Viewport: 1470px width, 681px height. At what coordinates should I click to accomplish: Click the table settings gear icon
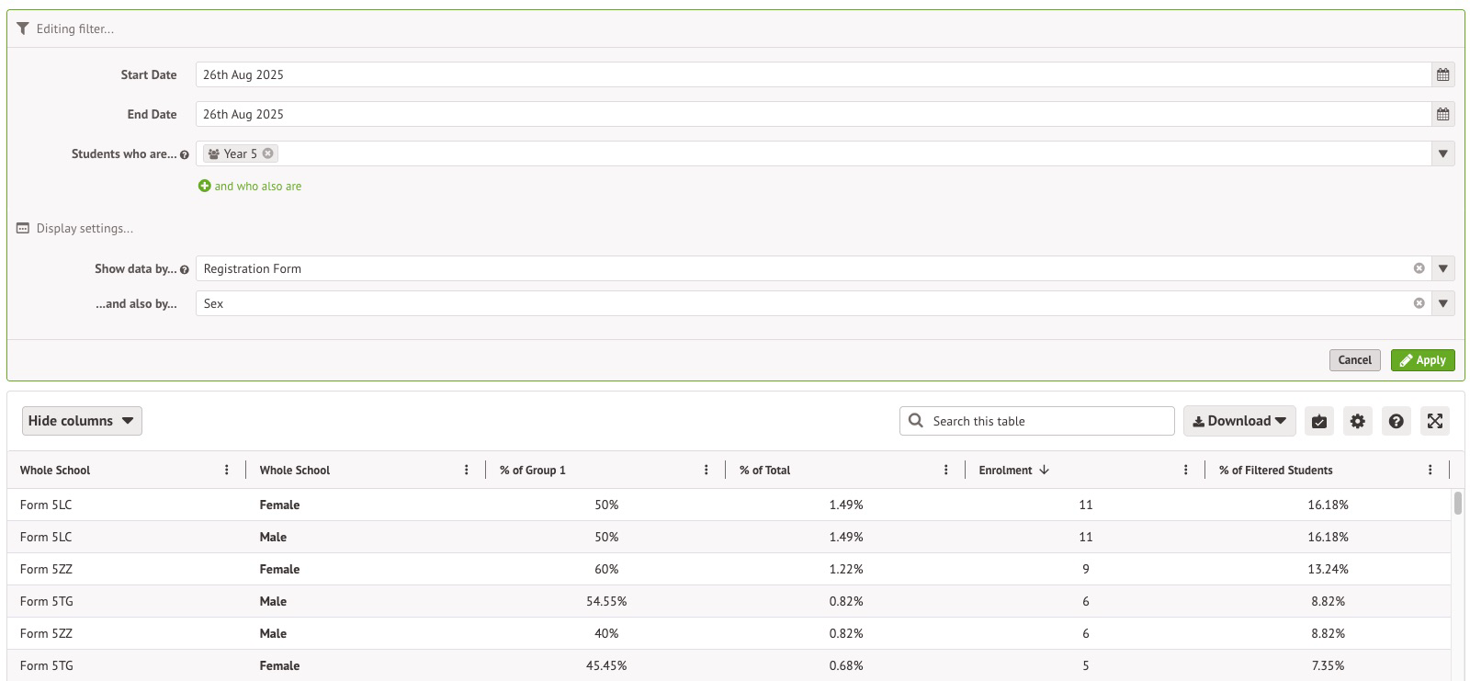point(1357,421)
